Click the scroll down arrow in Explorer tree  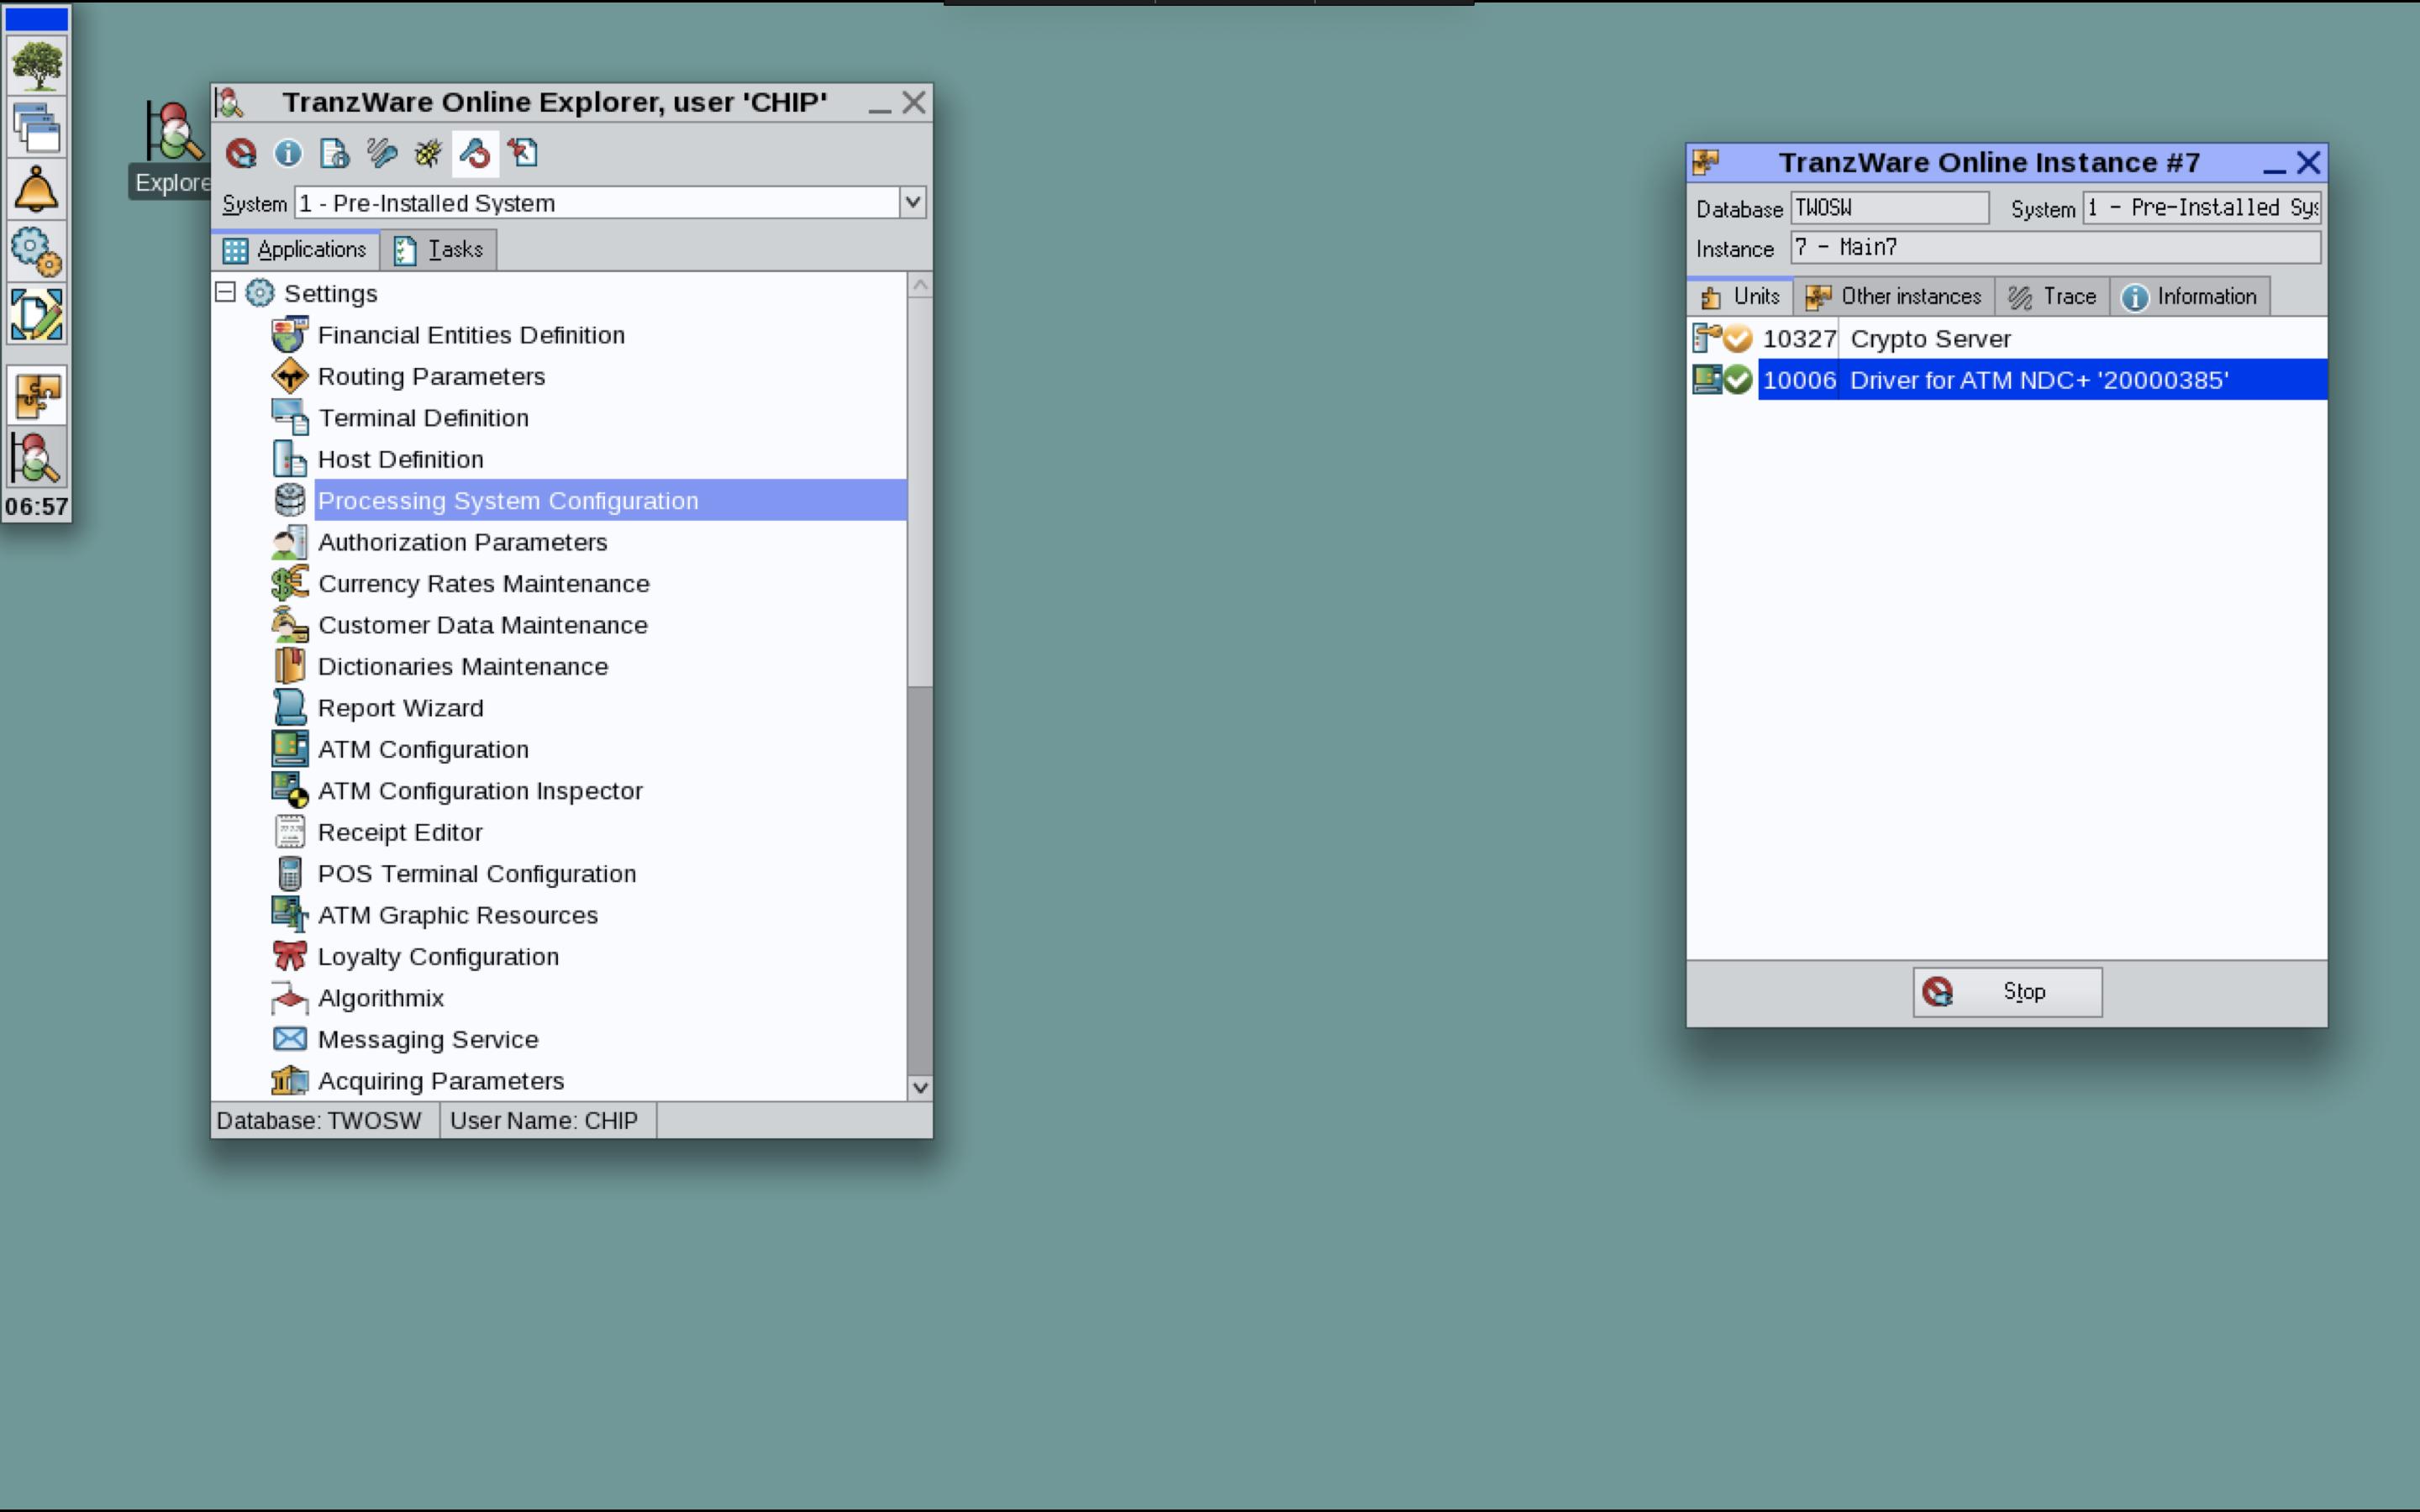[920, 1087]
